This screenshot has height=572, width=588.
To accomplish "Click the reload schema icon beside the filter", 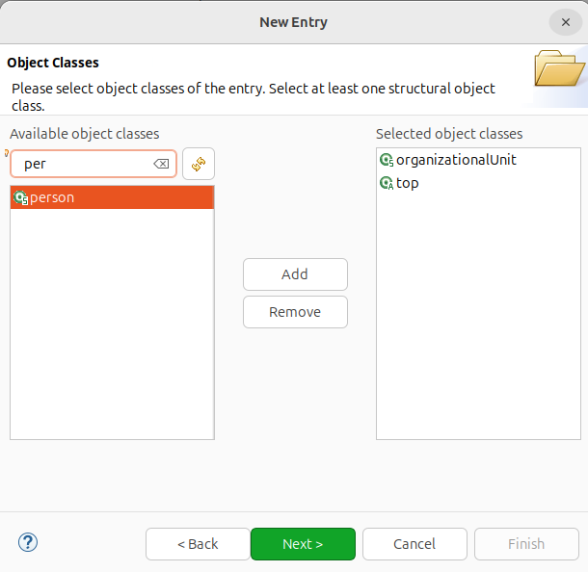I will pos(199,165).
